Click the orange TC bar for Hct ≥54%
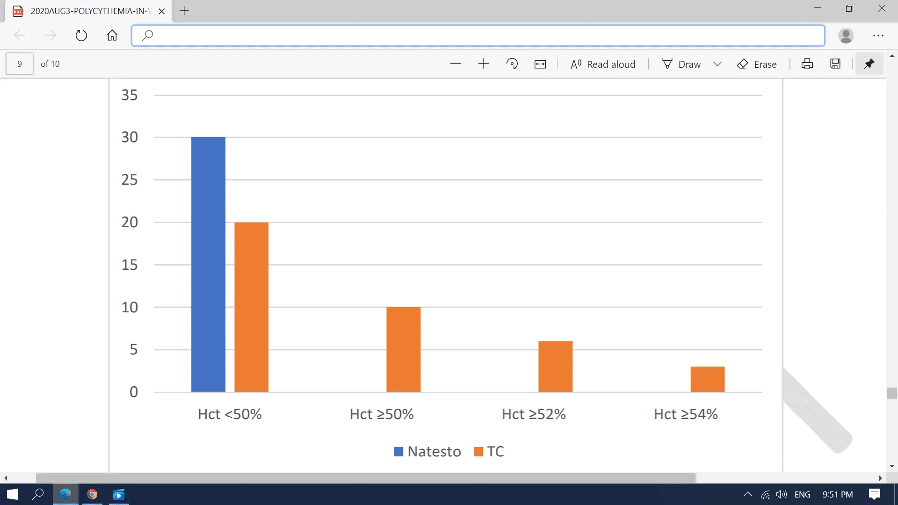 [x=708, y=379]
